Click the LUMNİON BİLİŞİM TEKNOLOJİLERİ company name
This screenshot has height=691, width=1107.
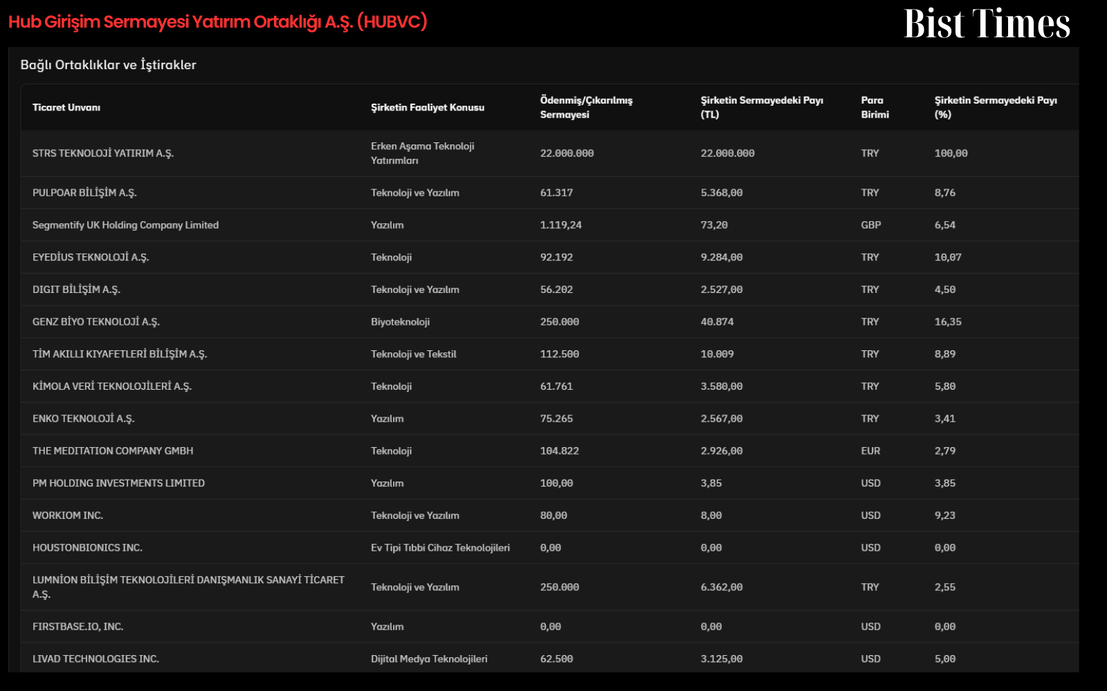point(188,587)
